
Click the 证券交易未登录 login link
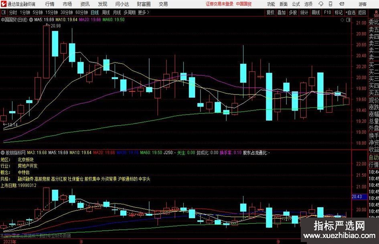(219, 4)
